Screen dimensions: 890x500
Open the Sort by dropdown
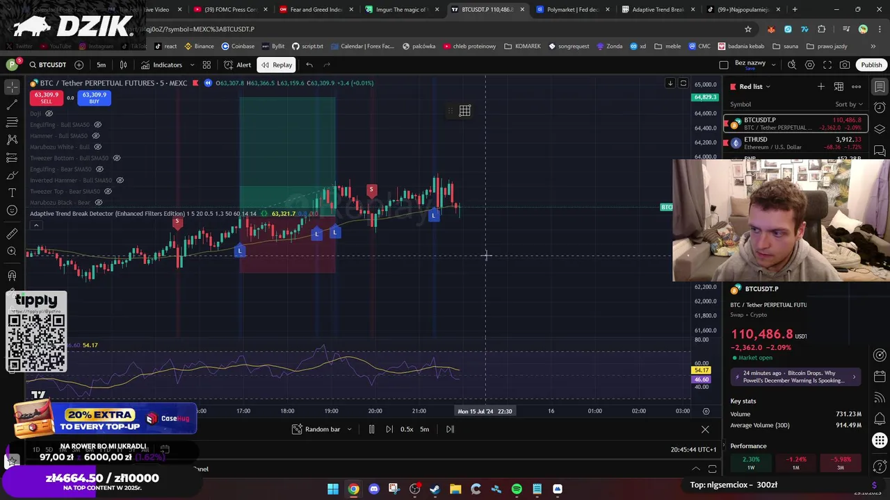coord(848,104)
